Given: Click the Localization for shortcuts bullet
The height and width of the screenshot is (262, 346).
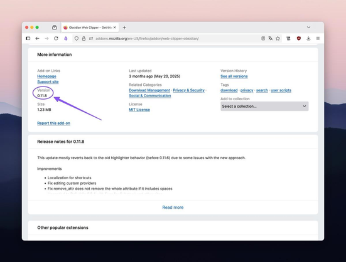Looking at the screenshot, I should pyautogui.click(x=69, y=177).
